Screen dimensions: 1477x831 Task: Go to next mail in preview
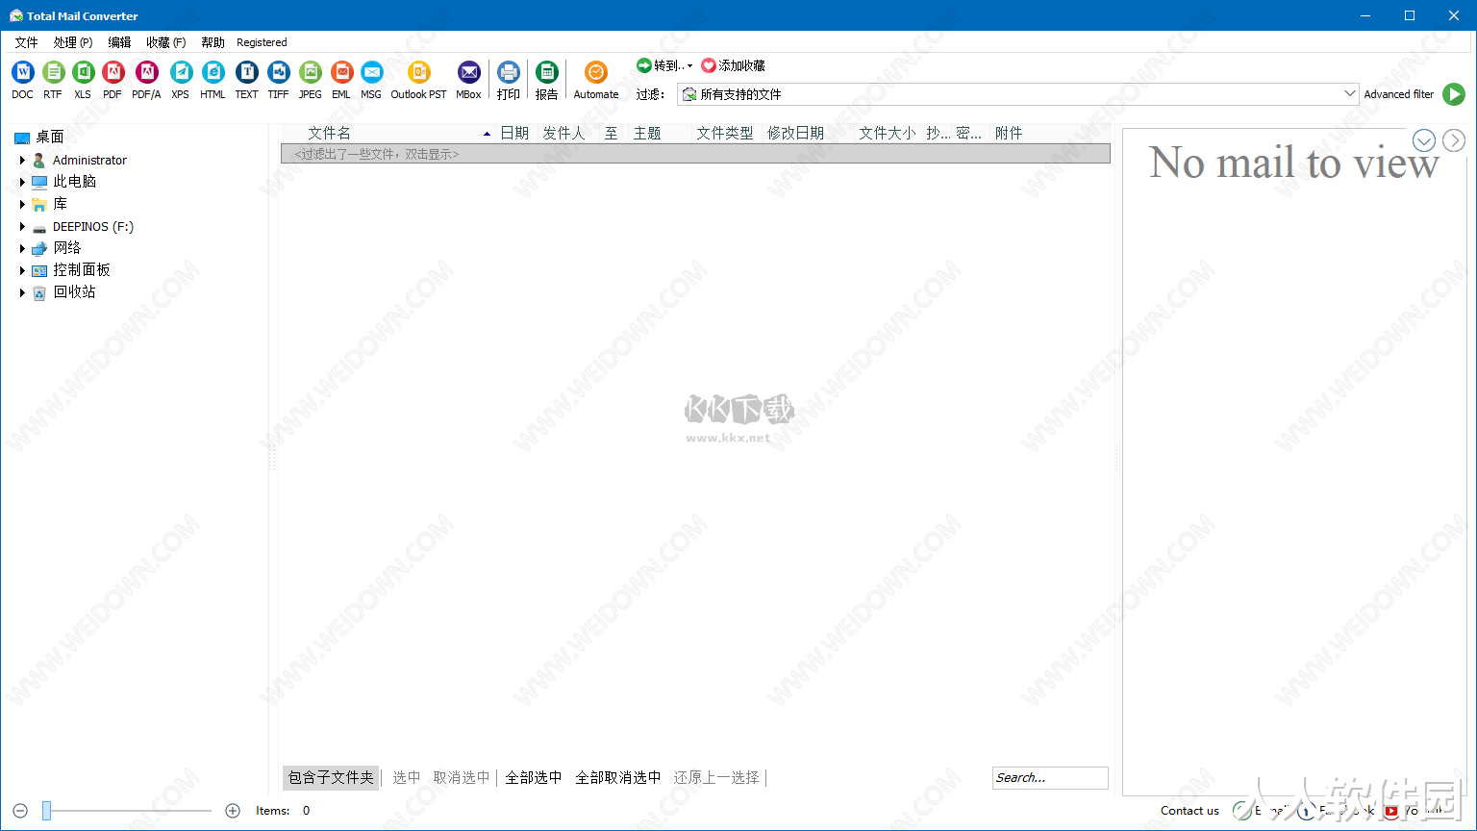[1454, 140]
